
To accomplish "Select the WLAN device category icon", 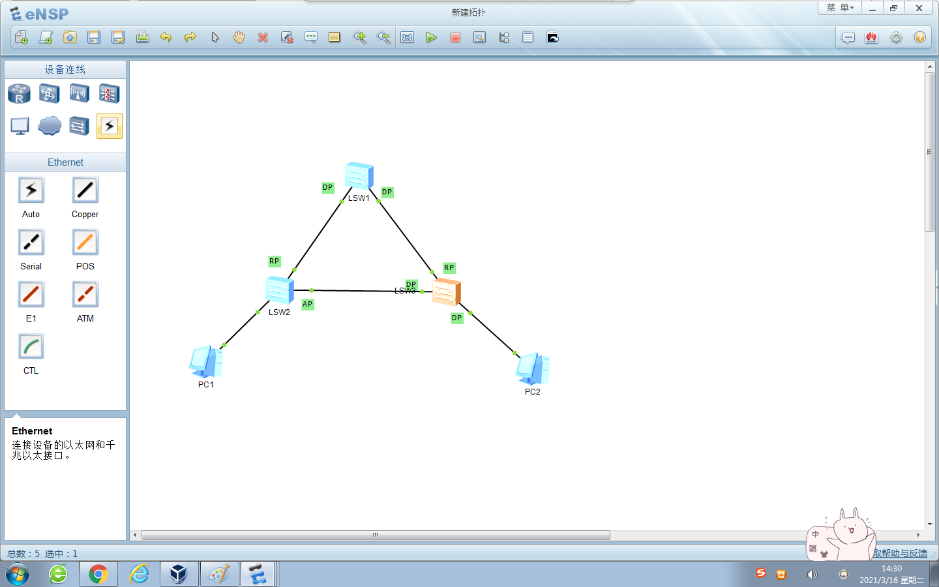I will pyautogui.click(x=79, y=94).
